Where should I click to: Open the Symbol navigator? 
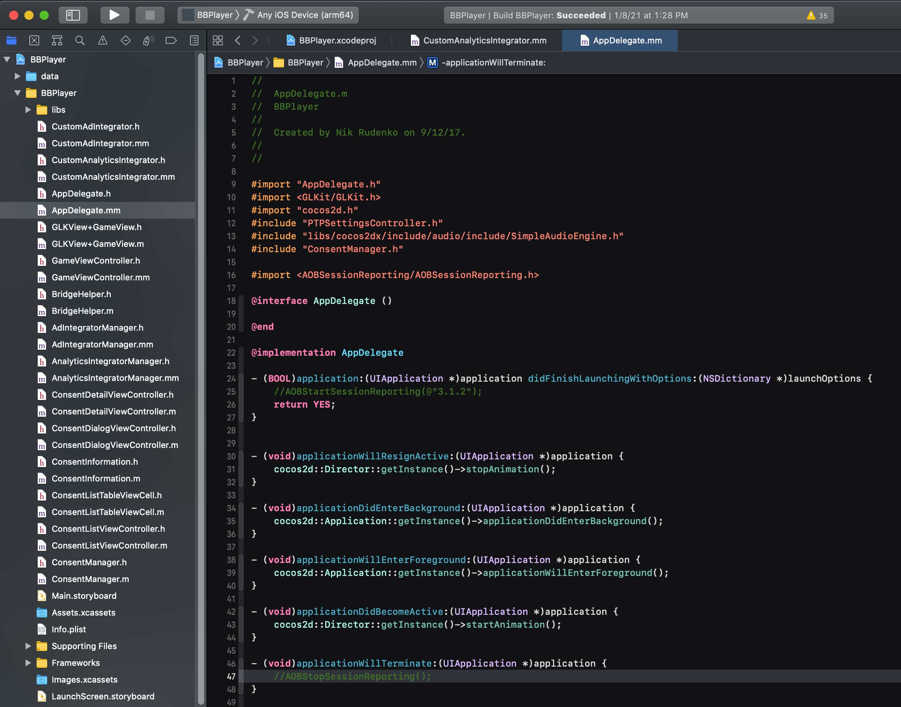(57, 40)
